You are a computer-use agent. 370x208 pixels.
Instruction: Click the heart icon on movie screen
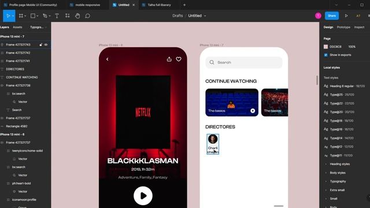pos(179,59)
